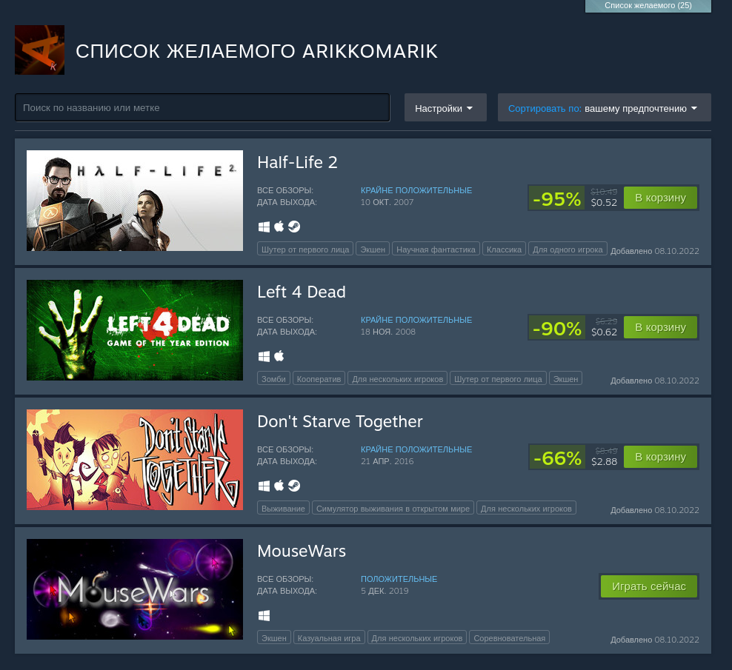Click the SteamOS icon under Don't Starve Together
The width and height of the screenshot is (732, 670).
(x=294, y=486)
